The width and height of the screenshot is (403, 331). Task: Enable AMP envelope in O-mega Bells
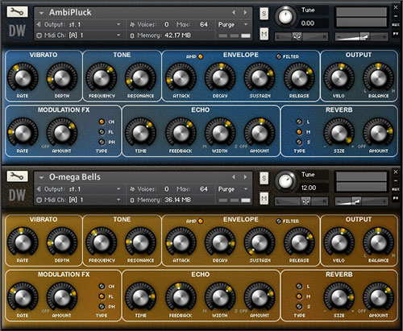click(201, 221)
